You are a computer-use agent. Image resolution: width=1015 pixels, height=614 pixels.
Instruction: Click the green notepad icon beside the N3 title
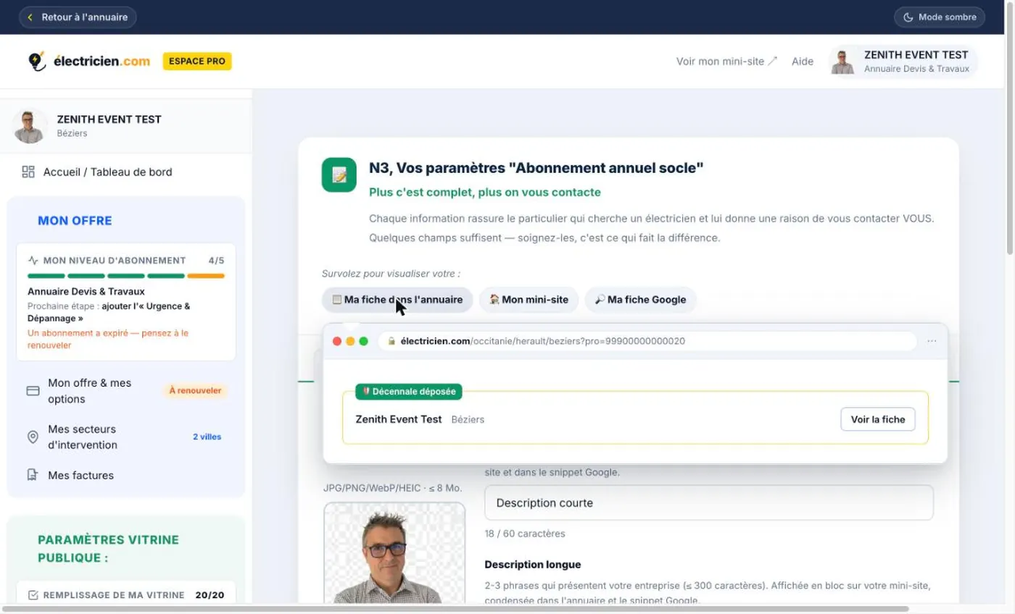tap(339, 174)
